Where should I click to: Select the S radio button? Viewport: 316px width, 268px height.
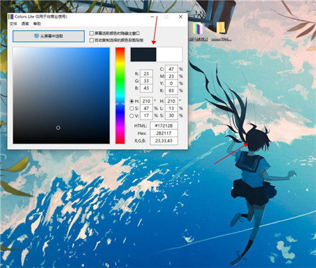pos(131,108)
